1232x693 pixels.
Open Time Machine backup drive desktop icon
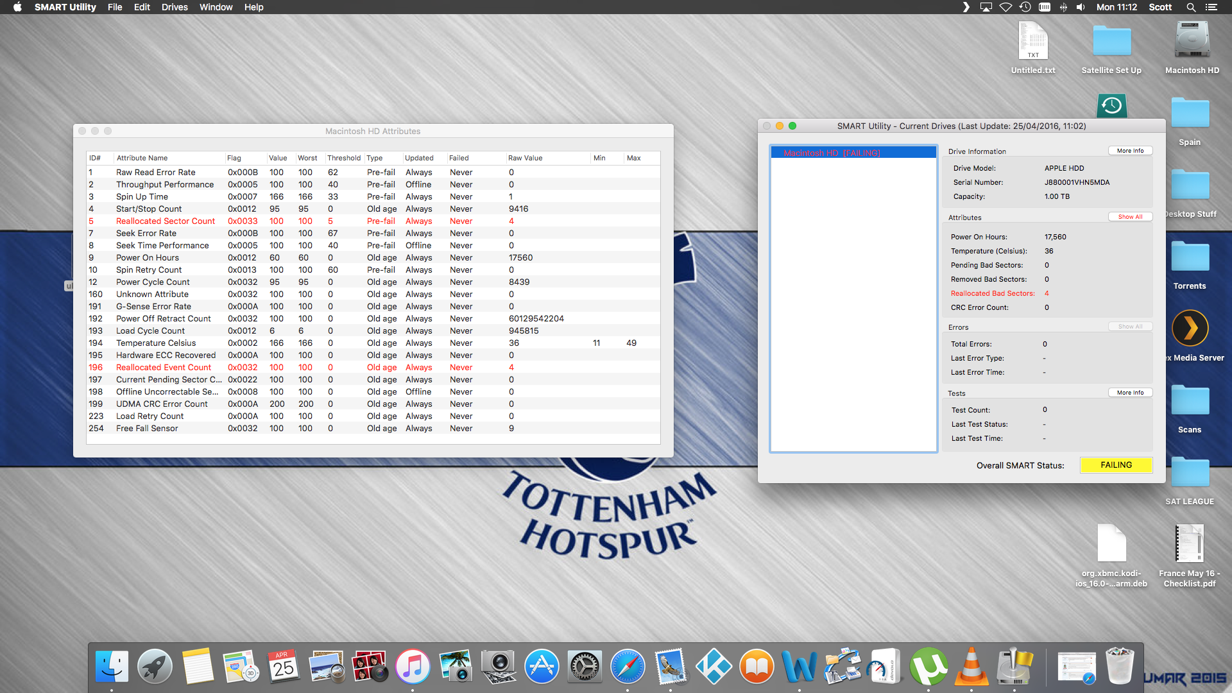tap(1111, 105)
